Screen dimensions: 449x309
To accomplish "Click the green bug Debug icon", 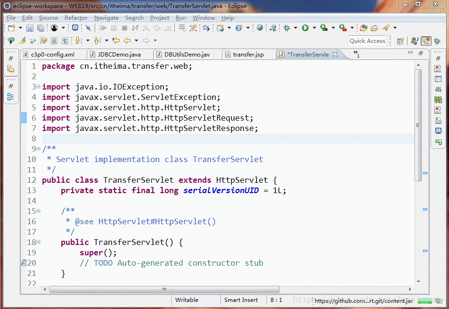I will coord(286,28).
